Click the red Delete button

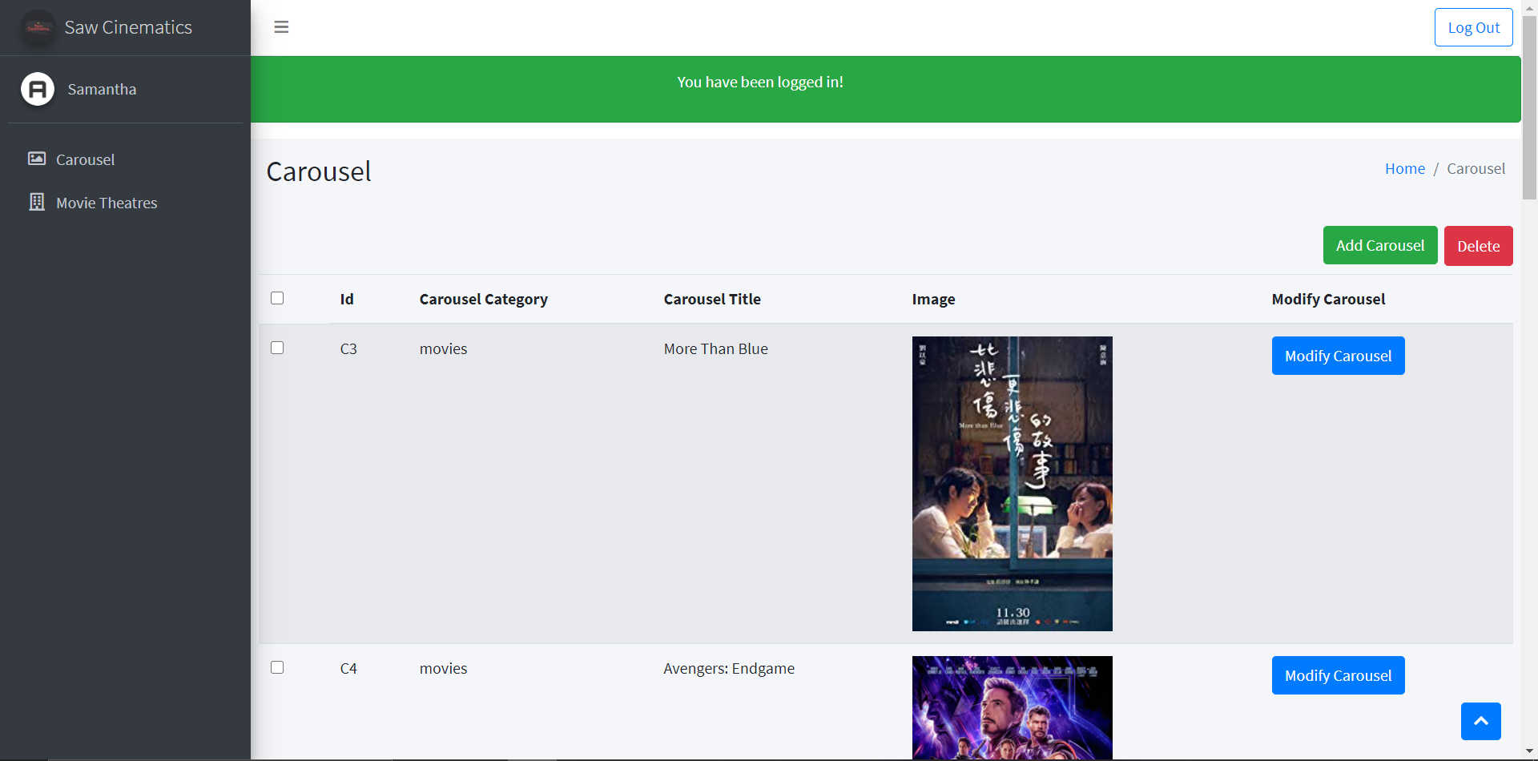tap(1478, 246)
